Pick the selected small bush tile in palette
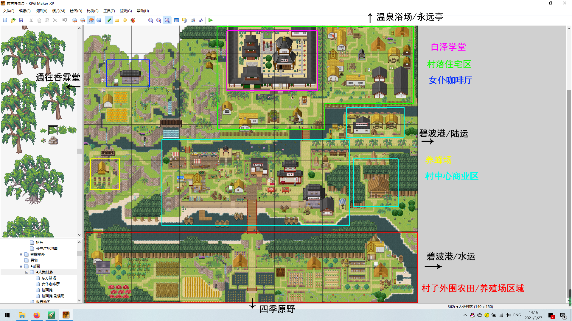 (53, 130)
